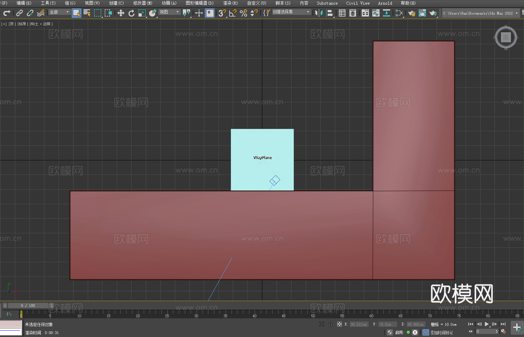Activate the Select Object tool

pos(77,13)
